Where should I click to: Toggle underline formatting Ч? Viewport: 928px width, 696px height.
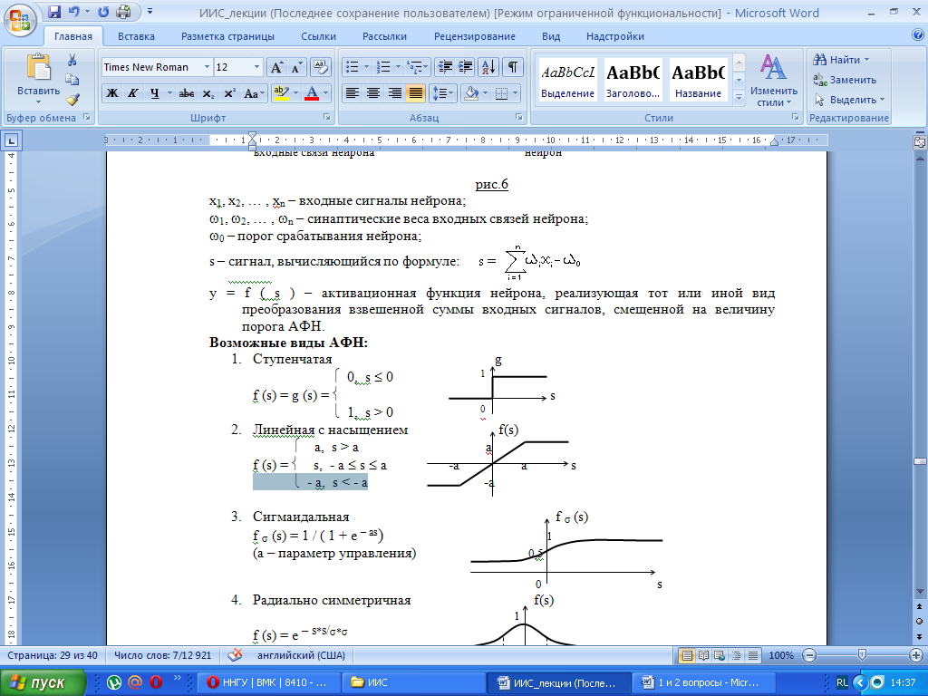pos(154,93)
